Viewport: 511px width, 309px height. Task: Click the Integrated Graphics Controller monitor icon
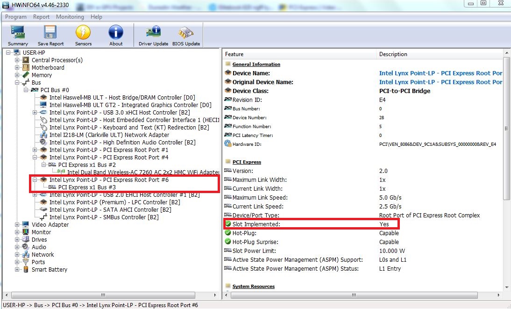click(43, 105)
